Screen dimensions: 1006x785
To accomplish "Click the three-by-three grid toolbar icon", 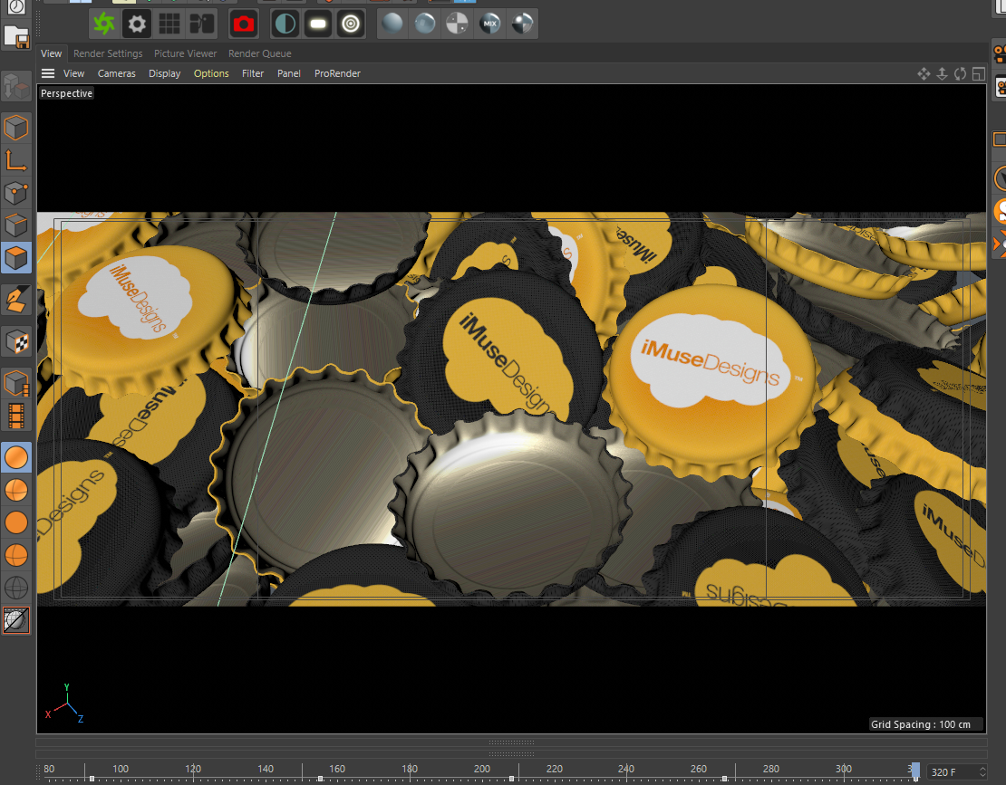I will [169, 24].
